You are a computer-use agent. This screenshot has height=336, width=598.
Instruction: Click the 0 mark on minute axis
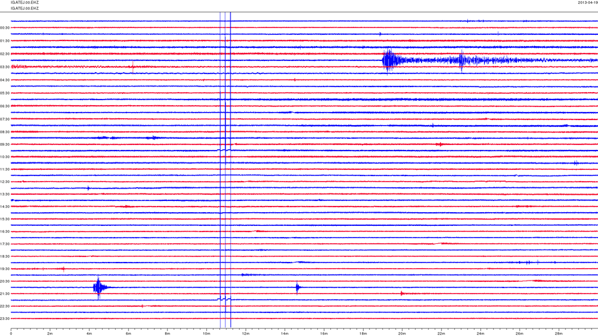11,334
